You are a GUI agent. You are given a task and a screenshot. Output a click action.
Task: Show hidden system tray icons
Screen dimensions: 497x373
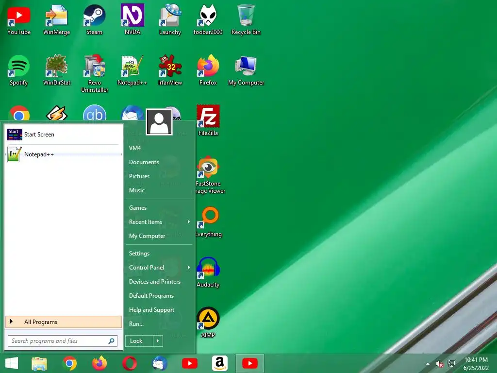pos(428,364)
